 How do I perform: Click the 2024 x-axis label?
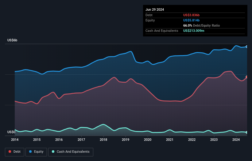coord(236,140)
